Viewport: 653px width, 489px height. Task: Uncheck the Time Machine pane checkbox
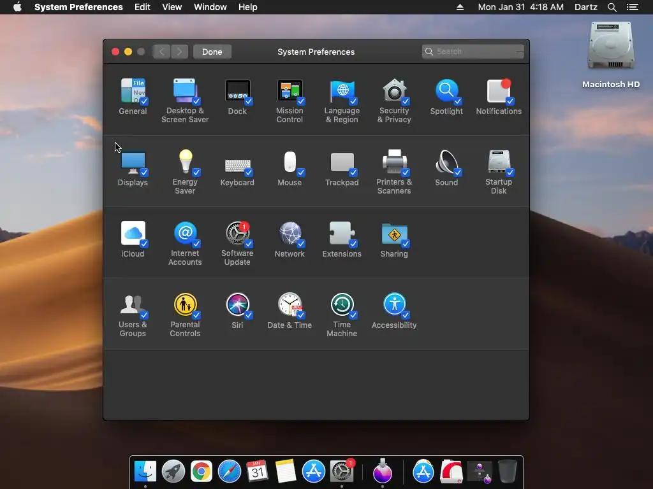pos(353,315)
